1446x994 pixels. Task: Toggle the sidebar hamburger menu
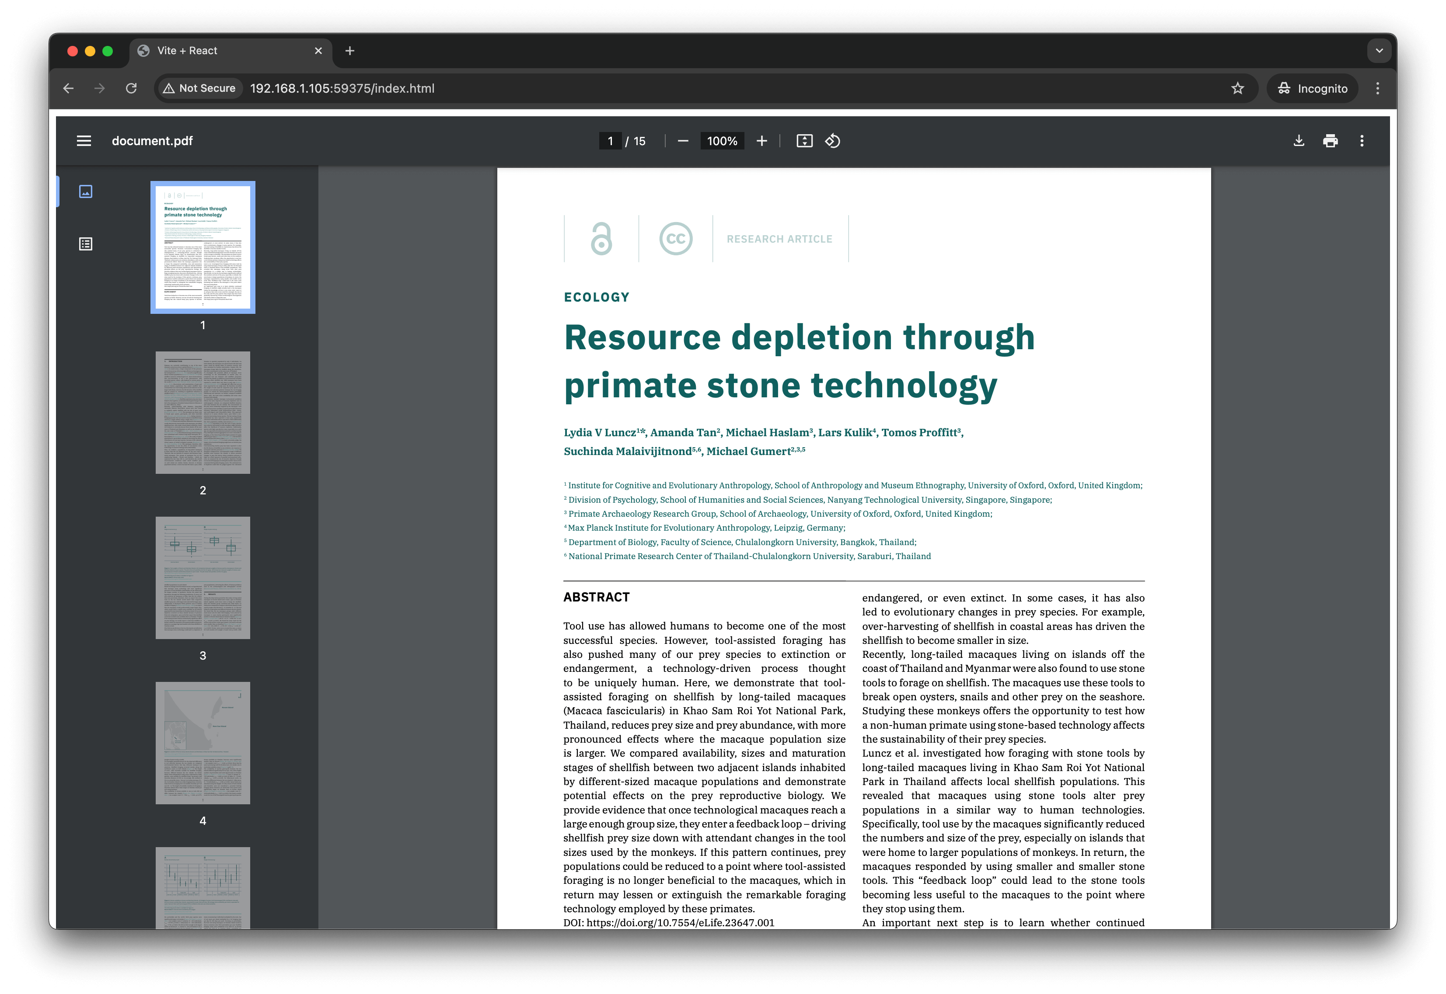pos(84,141)
